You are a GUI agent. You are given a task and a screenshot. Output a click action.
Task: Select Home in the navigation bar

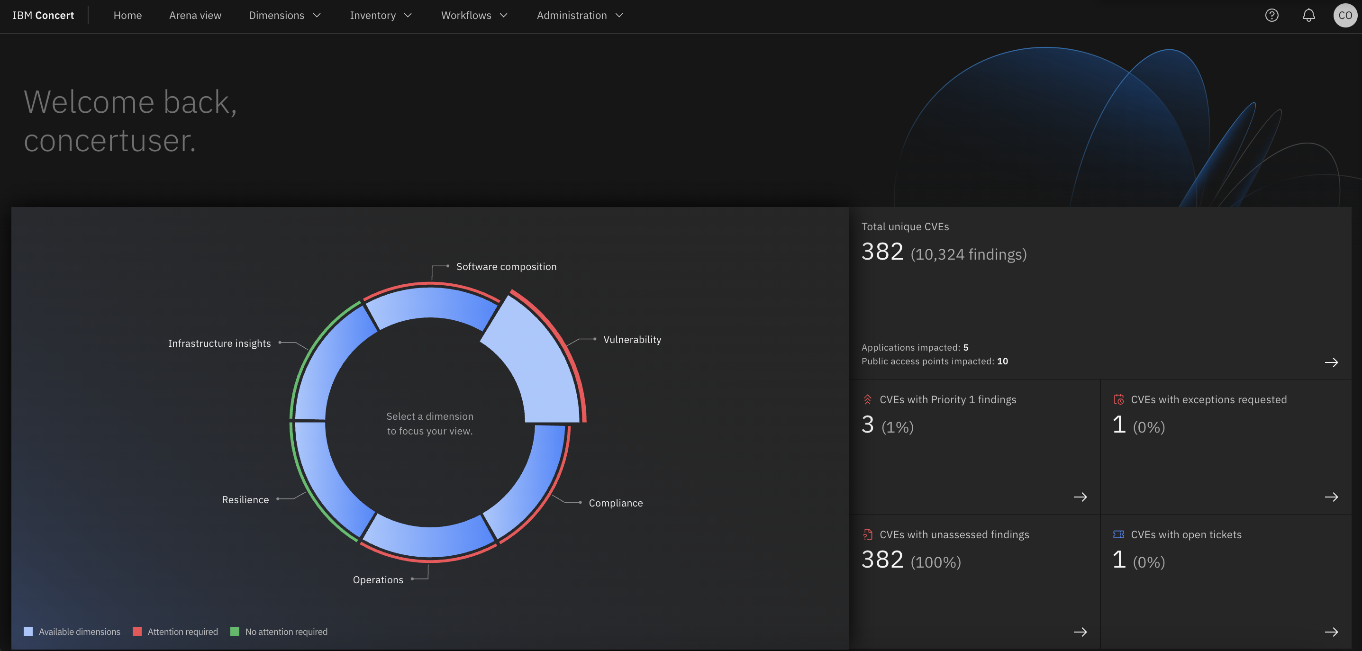click(127, 15)
